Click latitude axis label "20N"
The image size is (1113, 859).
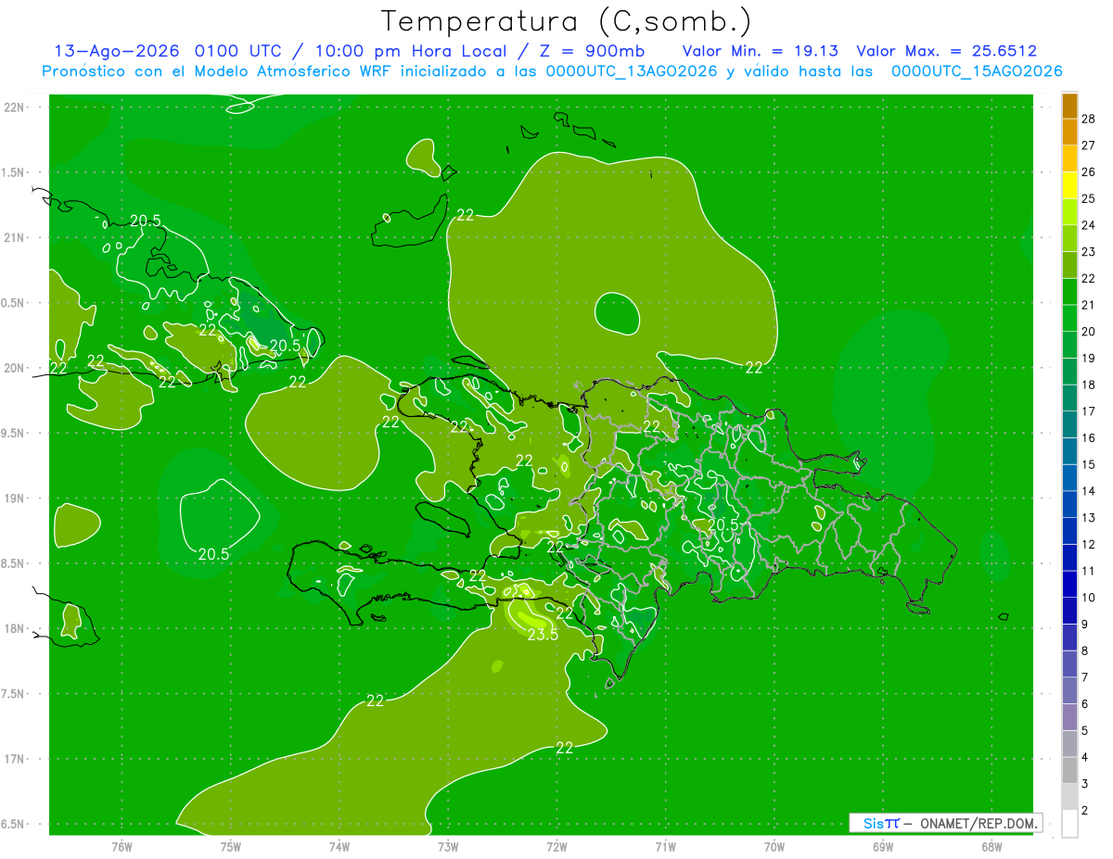[16, 368]
